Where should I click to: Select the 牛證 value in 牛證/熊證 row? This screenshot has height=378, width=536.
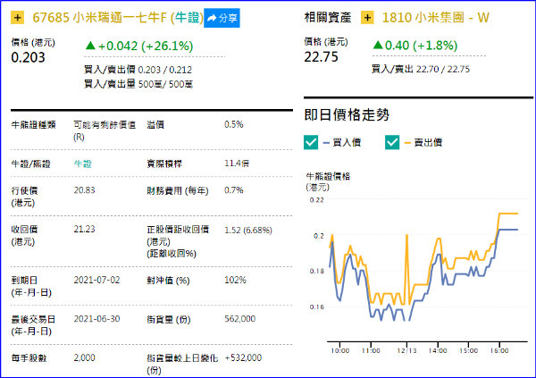(x=83, y=164)
